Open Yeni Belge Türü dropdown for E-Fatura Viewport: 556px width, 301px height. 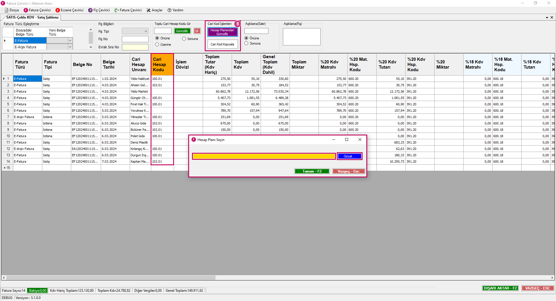70,41
